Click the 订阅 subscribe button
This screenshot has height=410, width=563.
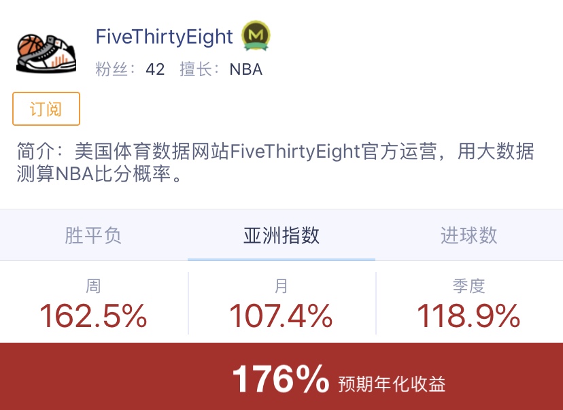pos(46,109)
